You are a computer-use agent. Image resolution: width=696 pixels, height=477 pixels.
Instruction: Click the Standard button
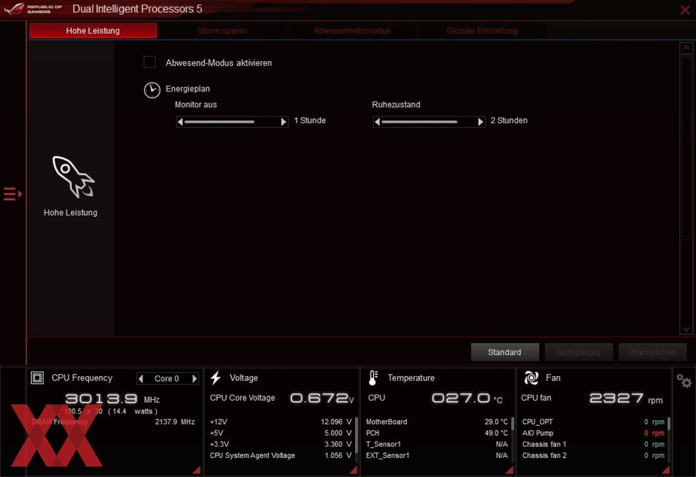point(505,352)
